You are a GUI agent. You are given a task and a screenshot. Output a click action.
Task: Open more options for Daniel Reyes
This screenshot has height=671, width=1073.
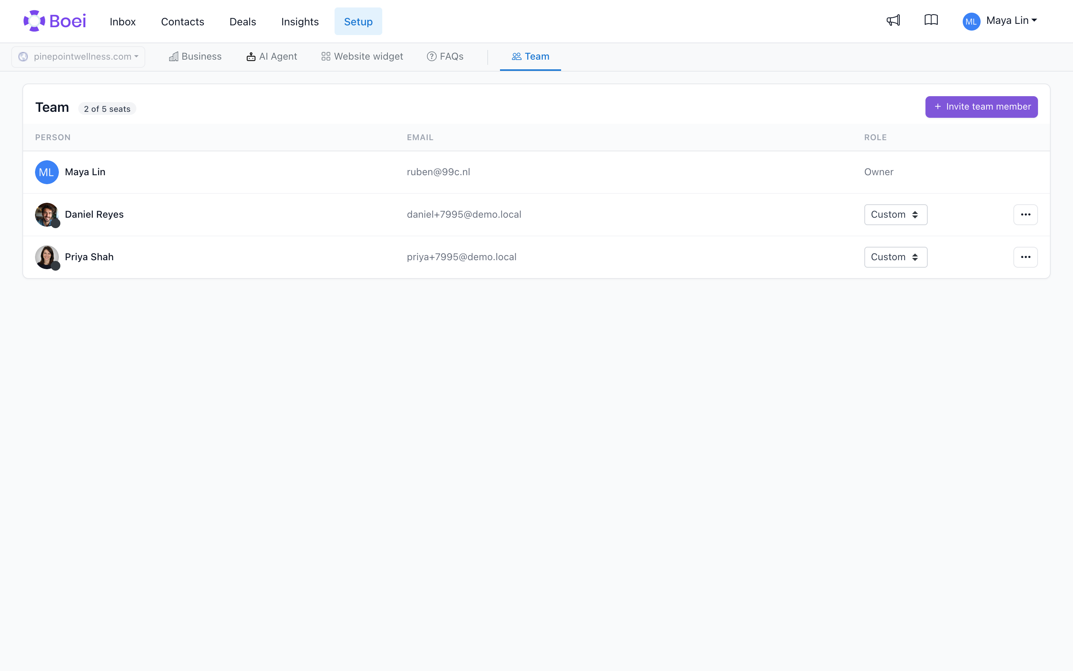click(1025, 214)
